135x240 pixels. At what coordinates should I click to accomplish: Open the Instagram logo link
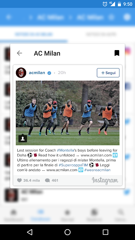(x=105, y=181)
